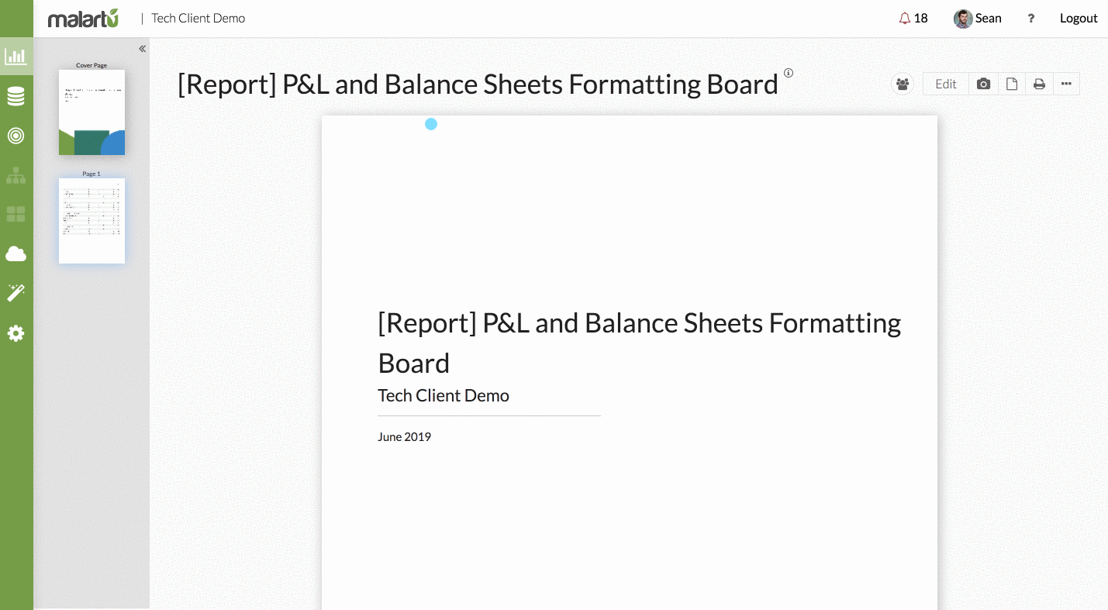Image resolution: width=1108 pixels, height=610 pixels.
Task: Select the target goals icon in sidebar
Action: pos(16,136)
